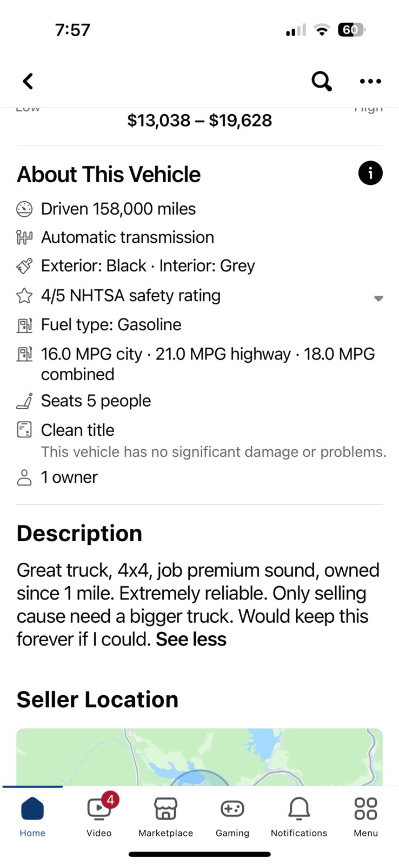This screenshot has height=865, width=399.
Task: Tap the price range $13,038 – $19,628
Action: pos(199,120)
